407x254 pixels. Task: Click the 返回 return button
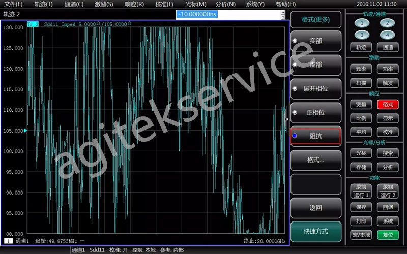click(315, 207)
